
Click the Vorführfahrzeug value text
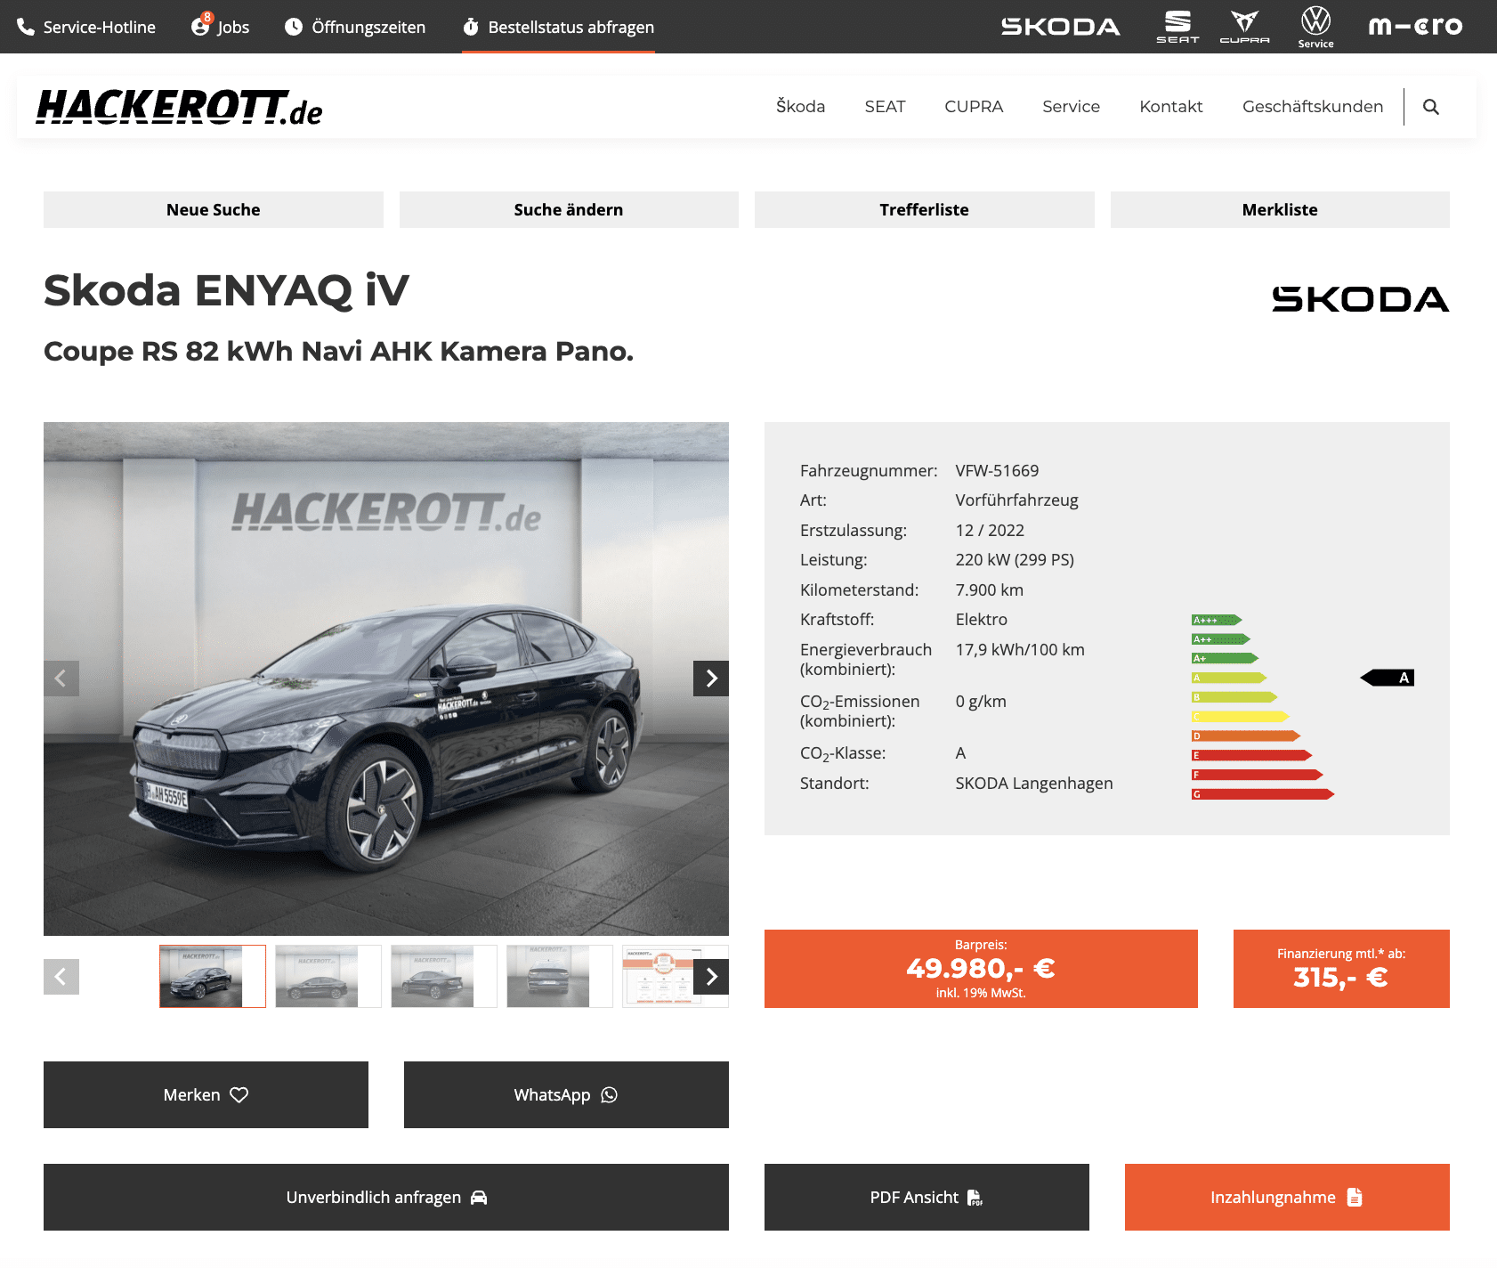pyautogui.click(x=1016, y=500)
